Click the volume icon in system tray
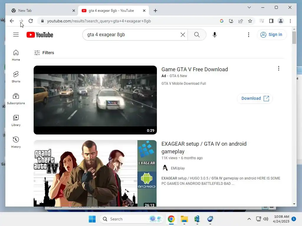Viewport: 302px width, 226px height. click(266, 219)
